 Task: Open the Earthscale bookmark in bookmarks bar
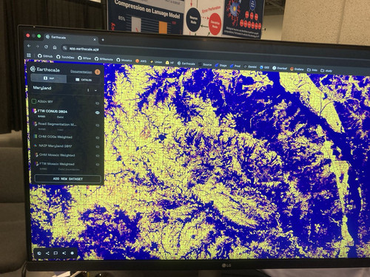click(x=186, y=64)
